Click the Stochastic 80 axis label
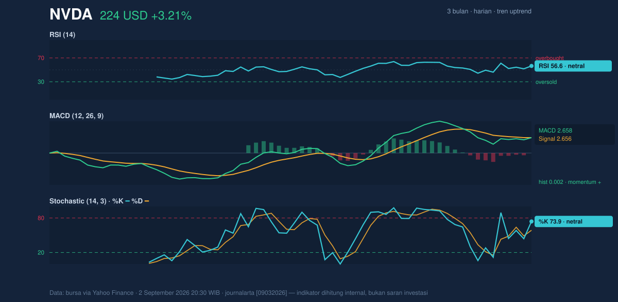Viewport: 618px width, 302px height. (41, 218)
